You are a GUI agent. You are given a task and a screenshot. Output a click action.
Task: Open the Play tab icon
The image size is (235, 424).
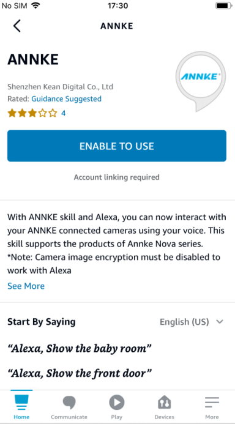click(117, 403)
